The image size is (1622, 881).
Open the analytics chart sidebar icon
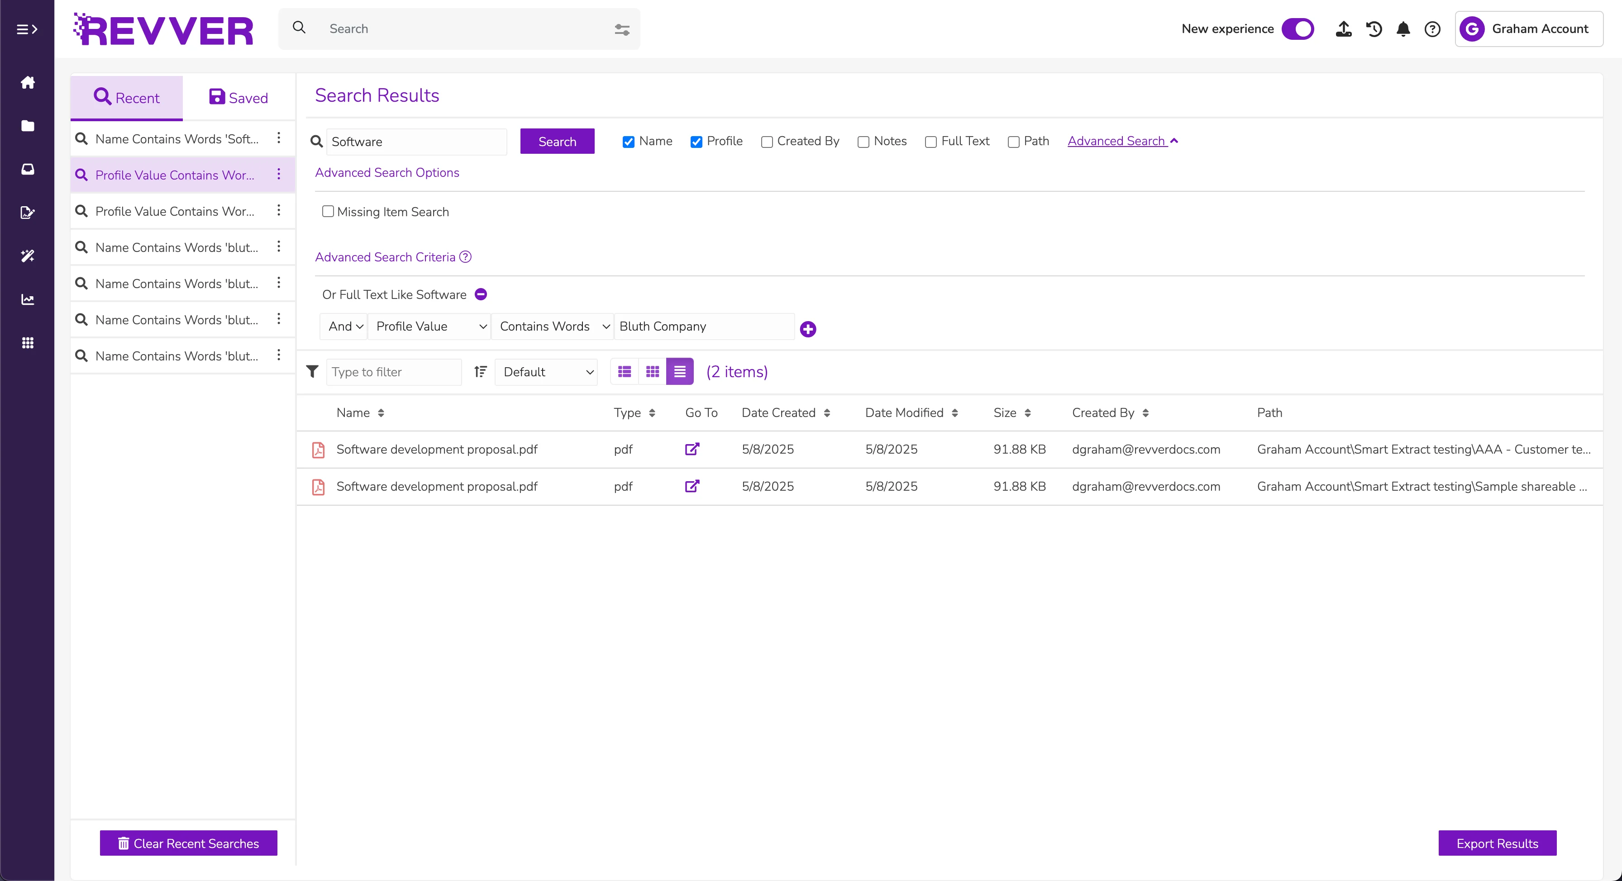(27, 299)
